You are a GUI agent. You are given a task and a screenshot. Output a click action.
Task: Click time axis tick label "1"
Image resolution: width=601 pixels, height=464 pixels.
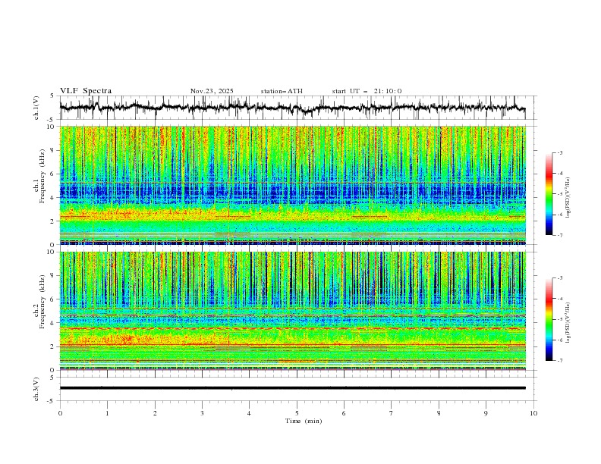(x=107, y=413)
